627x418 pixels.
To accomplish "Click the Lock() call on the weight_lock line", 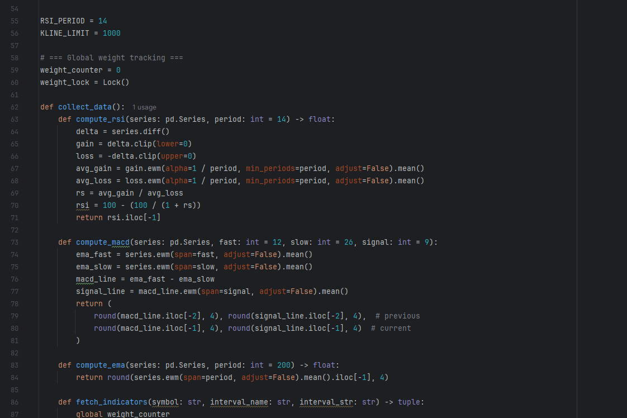I will point(116,82).
